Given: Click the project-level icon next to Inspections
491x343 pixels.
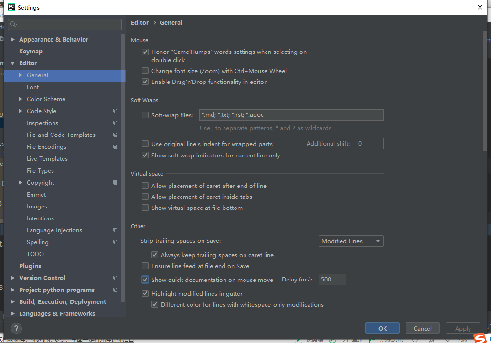Looking at the screenshot, I should point(115,123).
